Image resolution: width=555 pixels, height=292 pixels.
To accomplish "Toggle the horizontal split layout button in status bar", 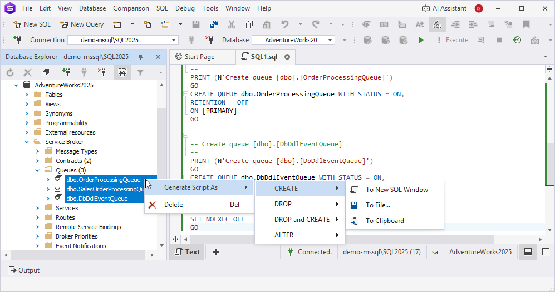I will [528, 252].
